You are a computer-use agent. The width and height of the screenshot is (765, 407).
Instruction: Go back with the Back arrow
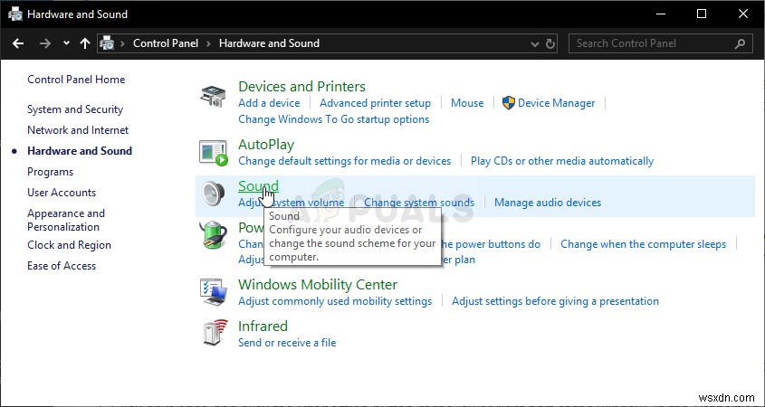tap(17, 43)
